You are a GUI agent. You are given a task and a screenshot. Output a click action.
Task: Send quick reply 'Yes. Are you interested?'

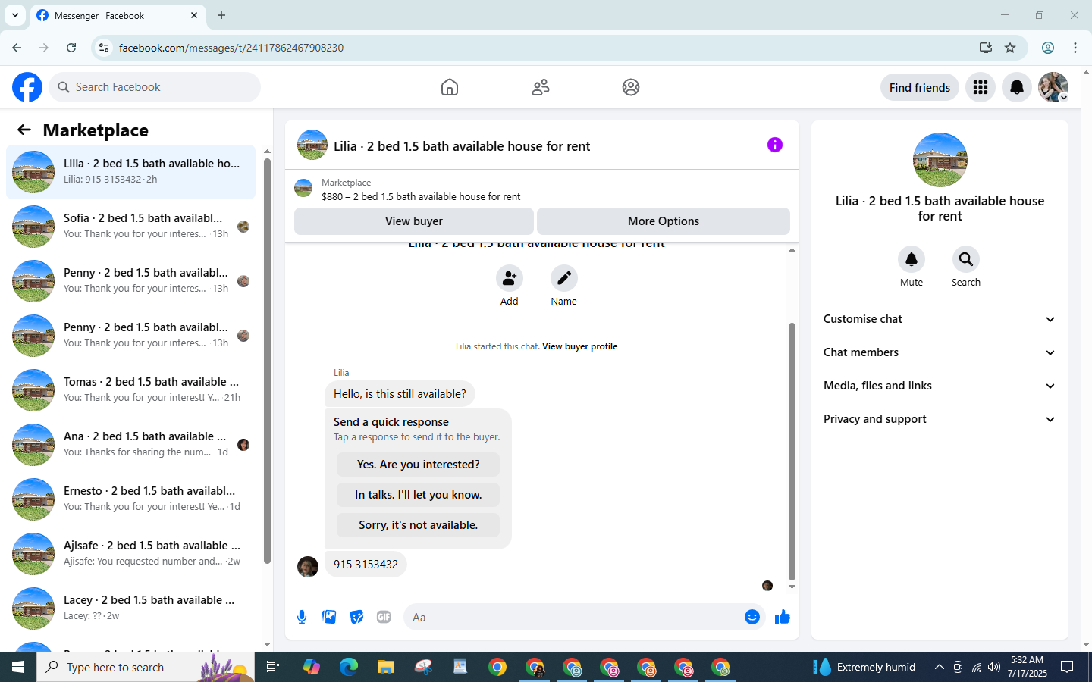click(418, 465)
